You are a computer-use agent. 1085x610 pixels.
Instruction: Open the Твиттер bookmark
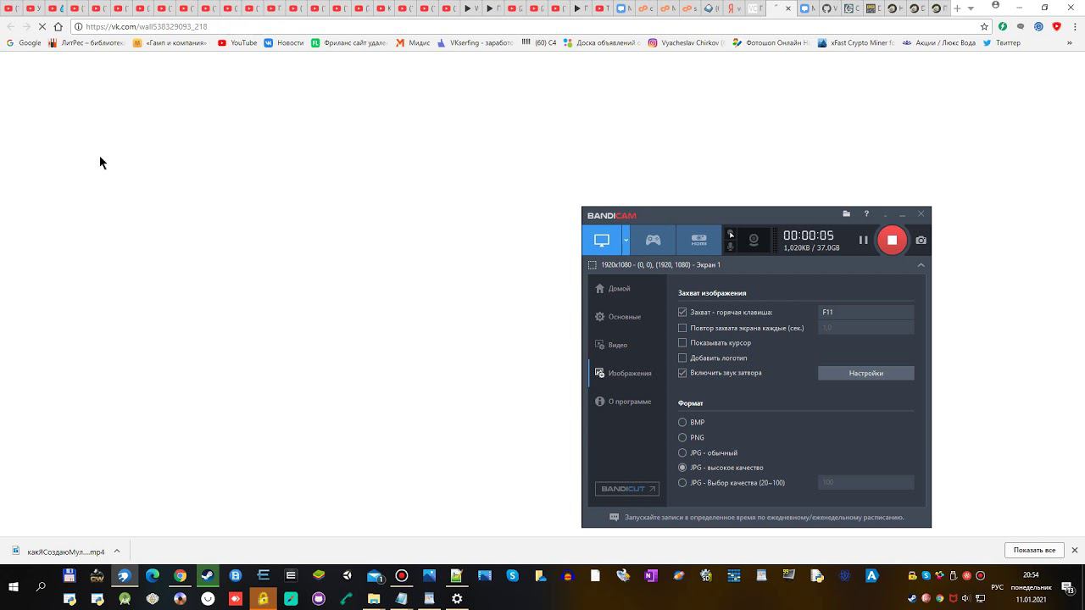[x=1002, y=42]
